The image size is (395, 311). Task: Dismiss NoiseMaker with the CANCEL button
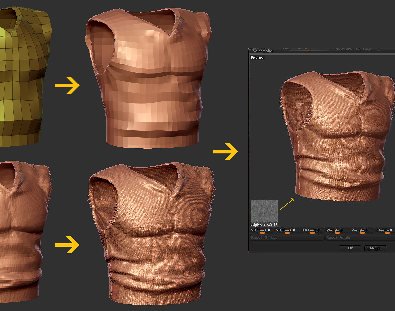tap(374, 248)
